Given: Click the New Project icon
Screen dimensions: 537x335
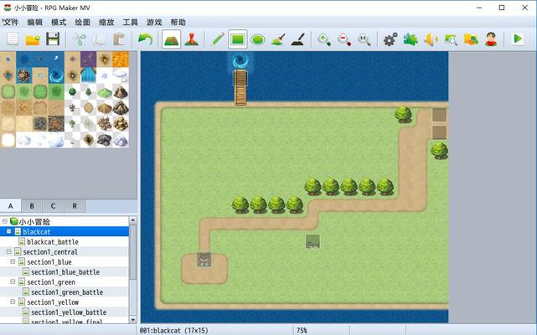Looking at the screenshot, I should click(x=13, y=39).
